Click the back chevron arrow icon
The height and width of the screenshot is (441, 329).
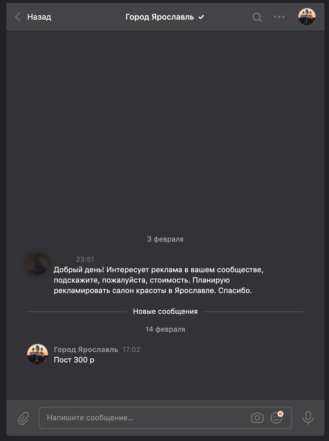(x=18, y=17)
